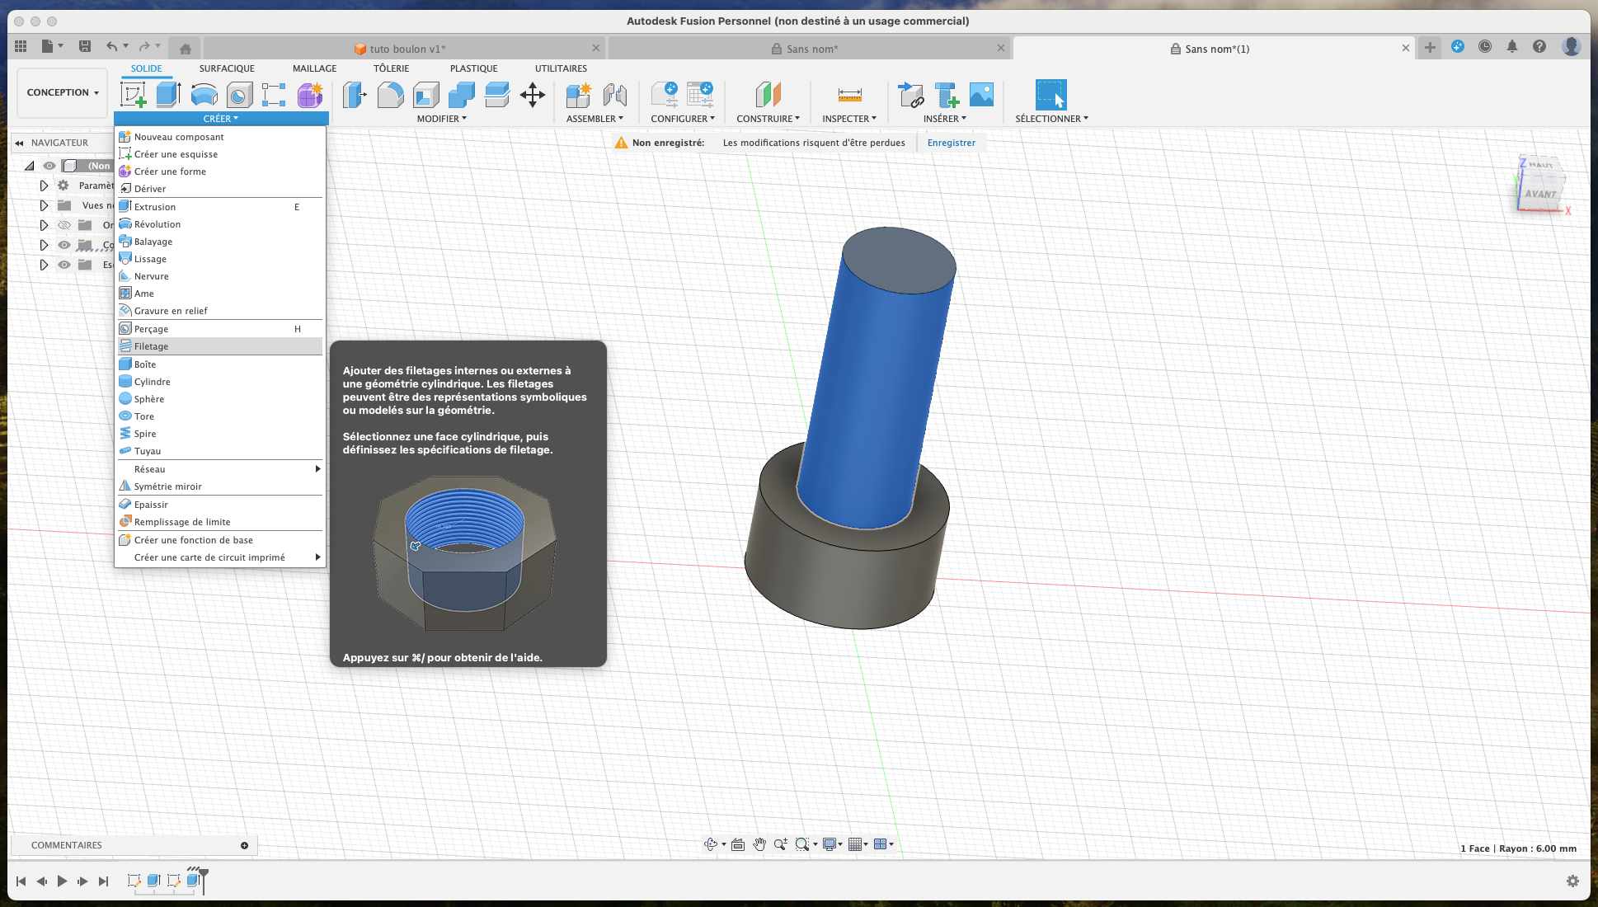Click the AVANT face of the ViewCube

point(1539,194)
